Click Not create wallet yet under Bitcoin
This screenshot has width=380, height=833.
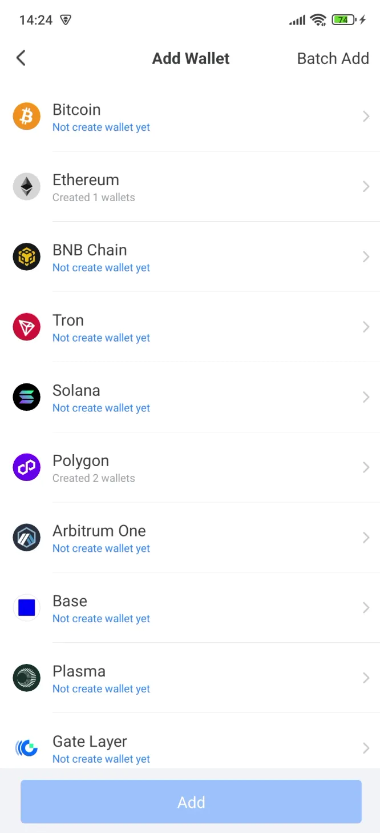101,127
